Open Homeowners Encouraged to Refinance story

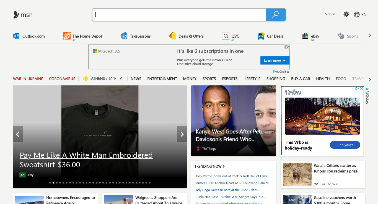coord(71,200)
